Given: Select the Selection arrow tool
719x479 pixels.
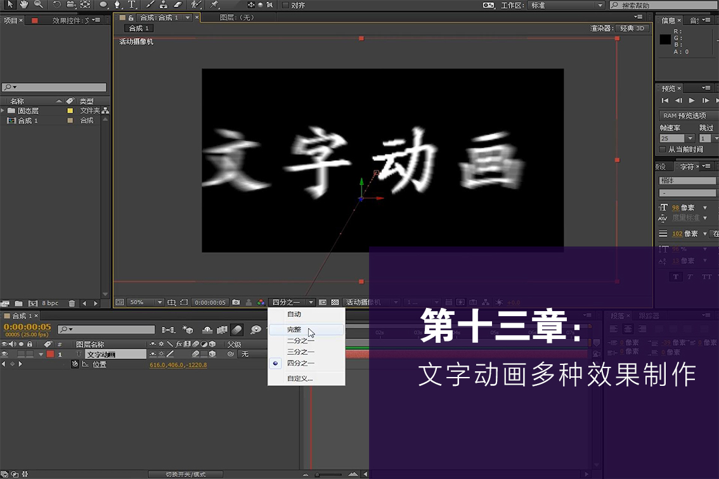Looking at the screenshot, I should (x=10, y=4).
